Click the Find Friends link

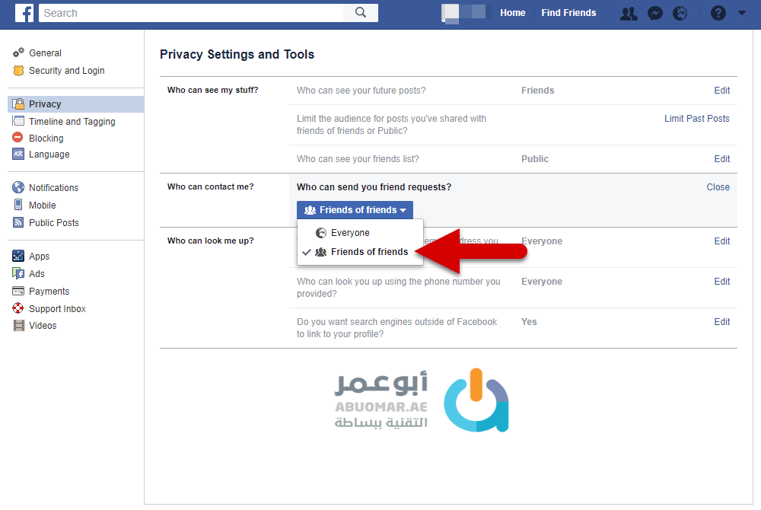point(568,13)
